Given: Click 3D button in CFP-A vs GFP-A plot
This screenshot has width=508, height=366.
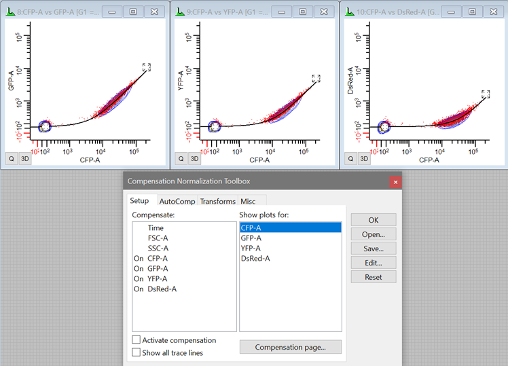Looking at the screenshot, I should [x=24, y=158].
